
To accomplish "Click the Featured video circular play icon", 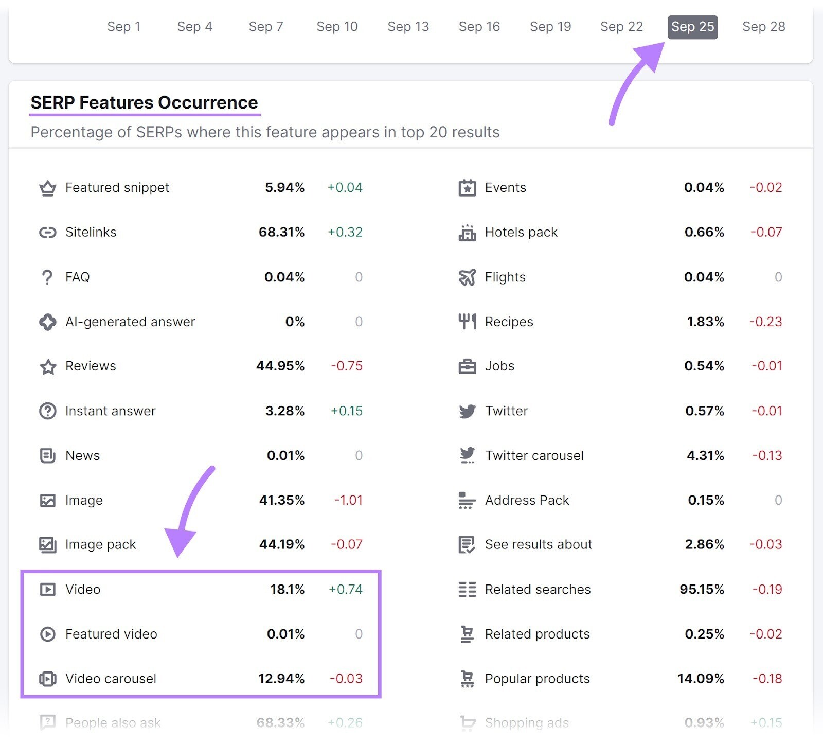I will tap(47, 634).
